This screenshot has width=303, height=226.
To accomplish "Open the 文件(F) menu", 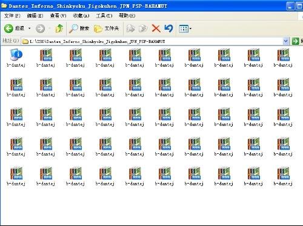I will pyautogui.click(x=12, y=16).
